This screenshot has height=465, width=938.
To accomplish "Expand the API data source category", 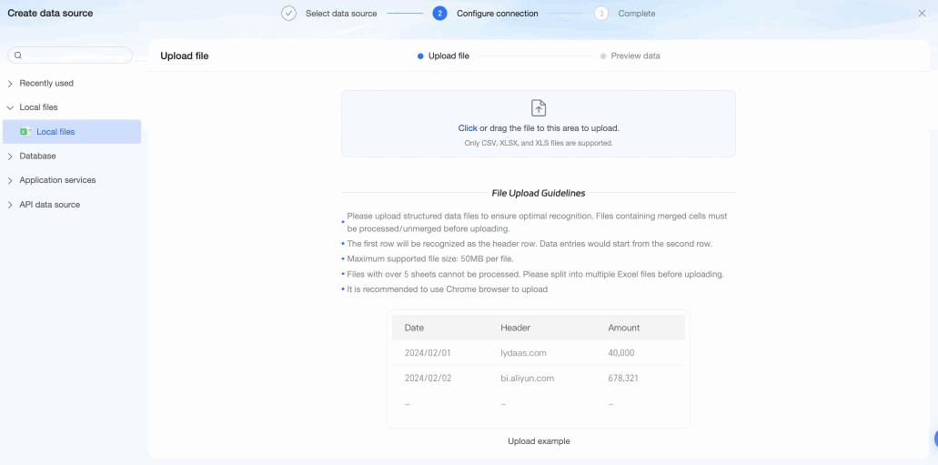I will pos(10,205).
